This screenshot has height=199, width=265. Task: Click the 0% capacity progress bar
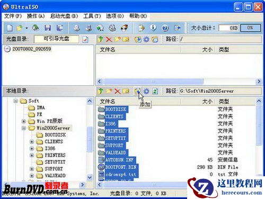coord(251,28)
